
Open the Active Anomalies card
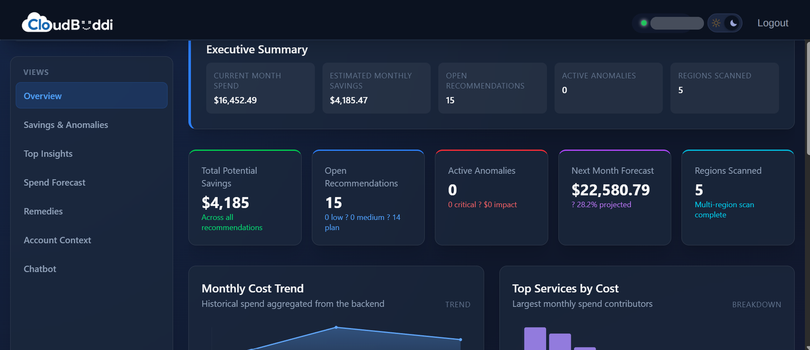[492, 197]
